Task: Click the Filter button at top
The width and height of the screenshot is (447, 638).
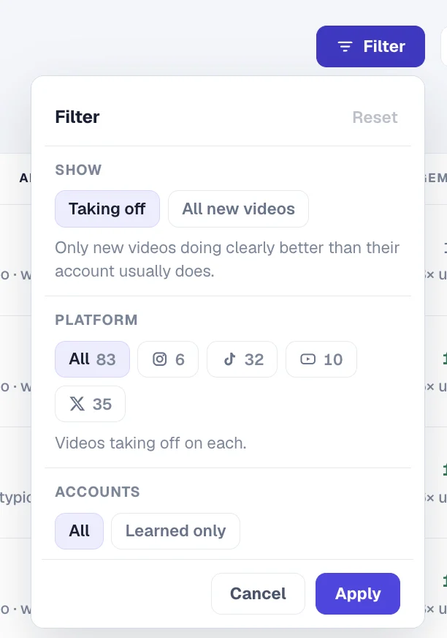Action: 370,46
